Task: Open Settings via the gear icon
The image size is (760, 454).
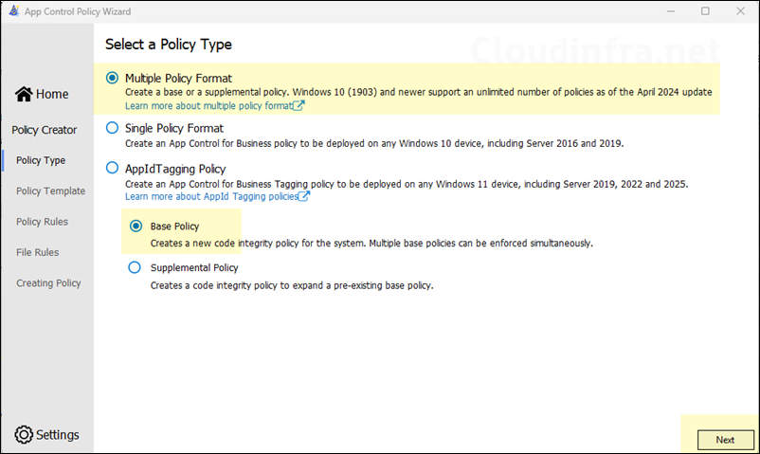Action: click(x=24, y=435)
